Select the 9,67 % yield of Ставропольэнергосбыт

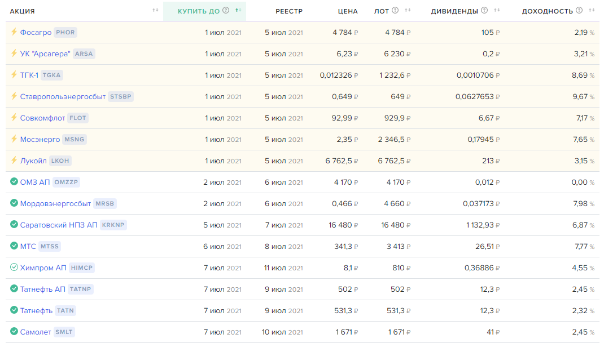[583, 97]
